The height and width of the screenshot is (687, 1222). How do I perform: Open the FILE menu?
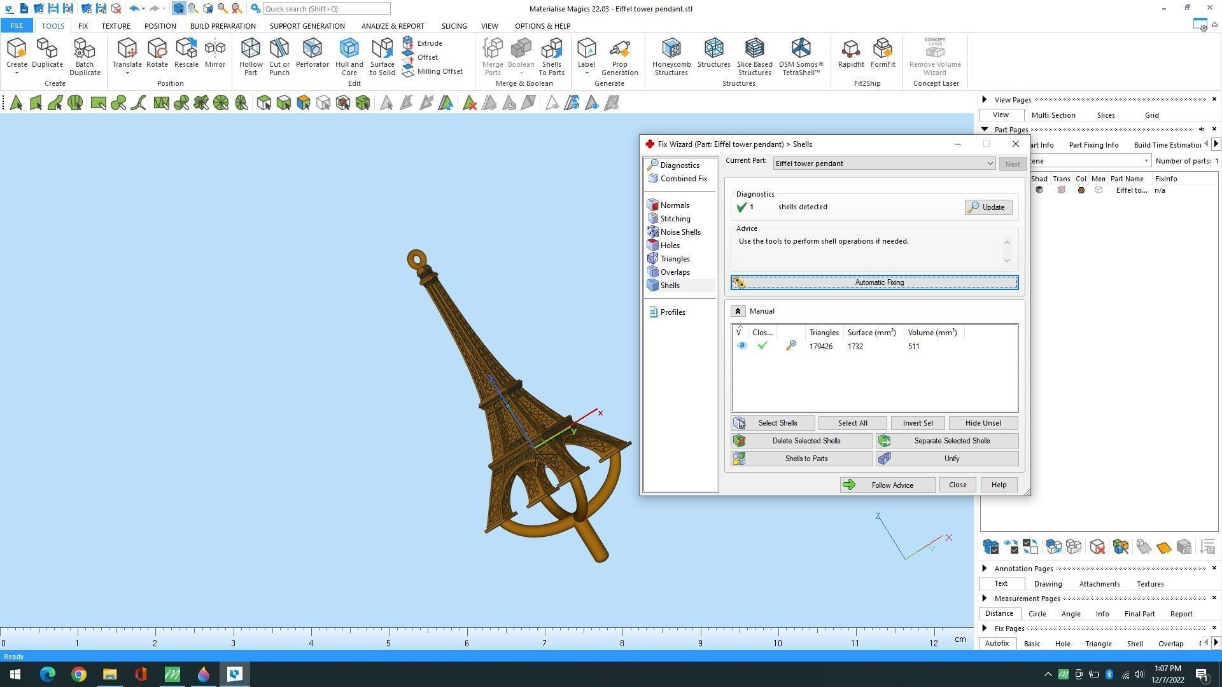tap(17, 26)
